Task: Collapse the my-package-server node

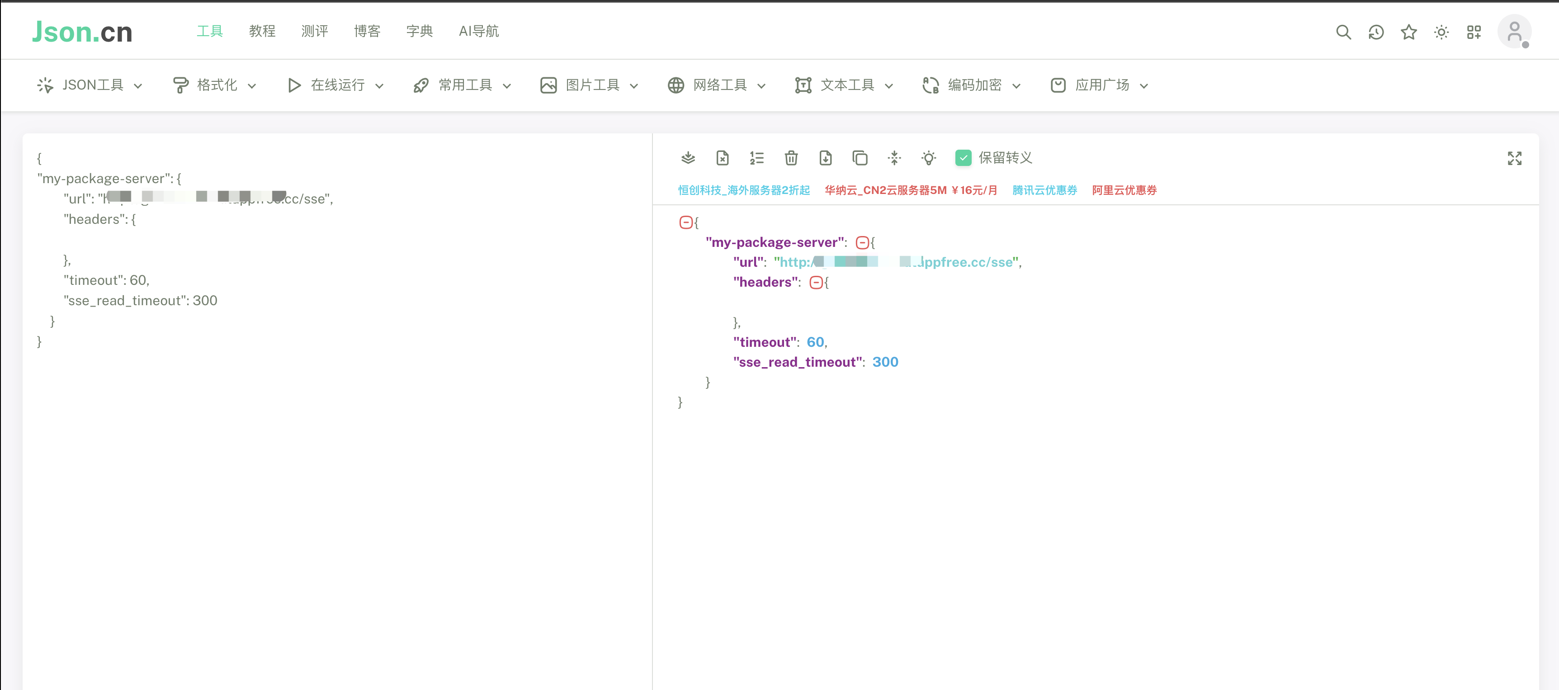Action: 863,242
